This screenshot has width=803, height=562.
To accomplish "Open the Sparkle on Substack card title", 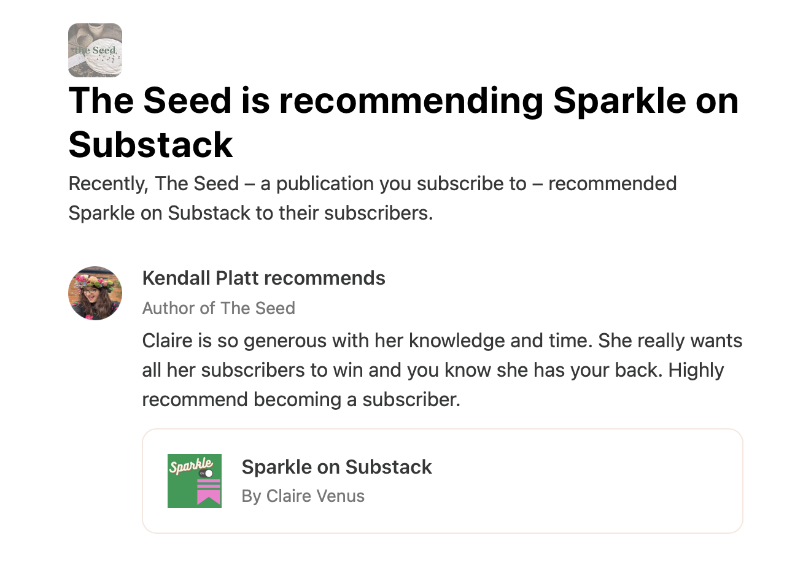I will [336, 467].
